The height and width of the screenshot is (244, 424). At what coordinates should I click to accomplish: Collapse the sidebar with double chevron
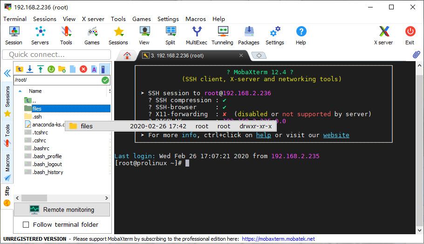click(7, 73)
